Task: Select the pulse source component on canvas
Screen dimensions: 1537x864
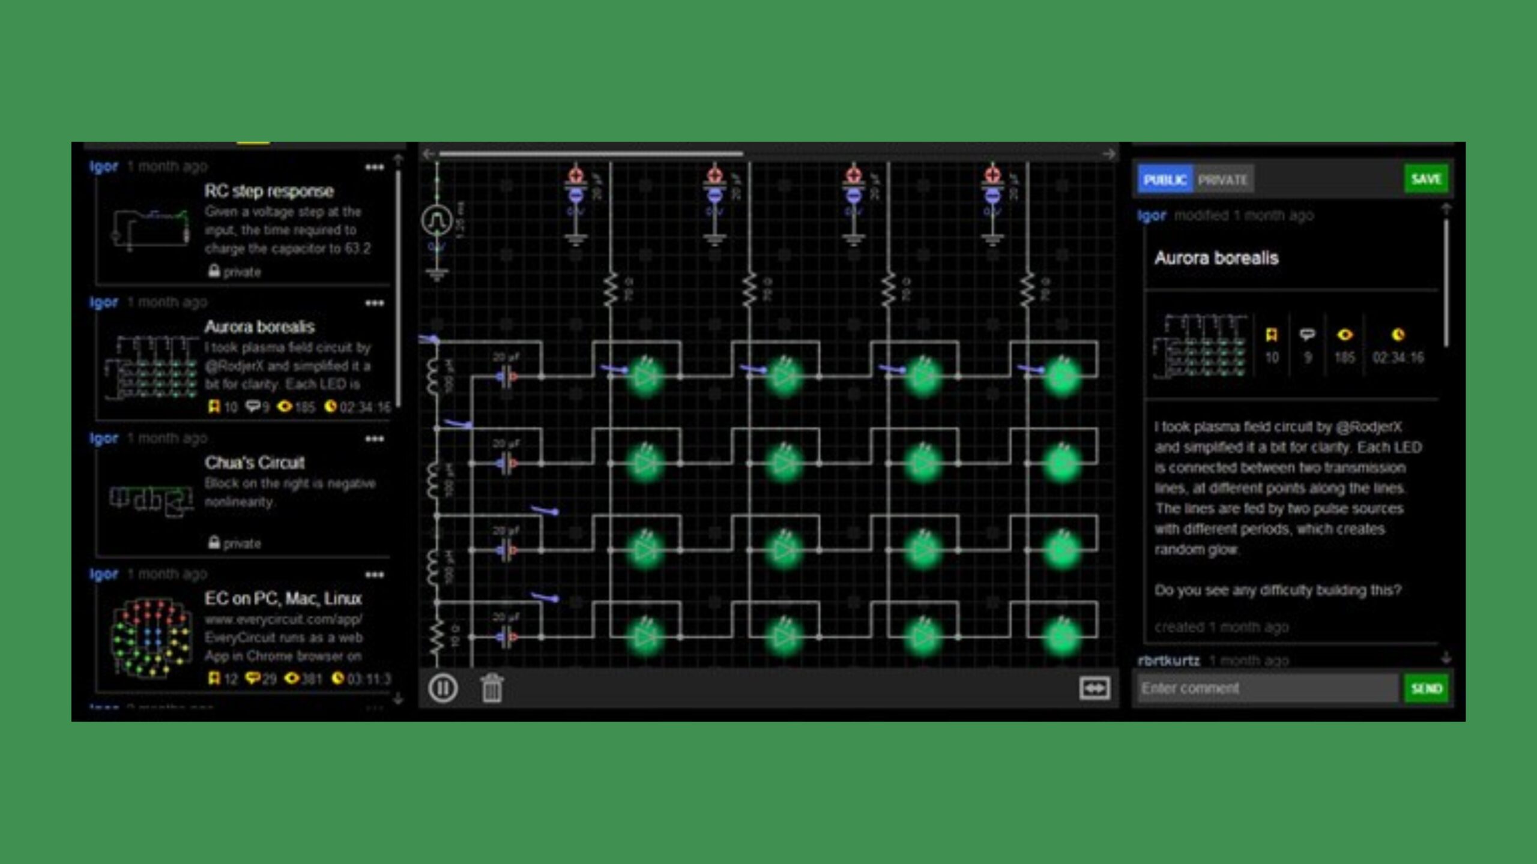Action: pyautogui.click(x=436, y=221)
